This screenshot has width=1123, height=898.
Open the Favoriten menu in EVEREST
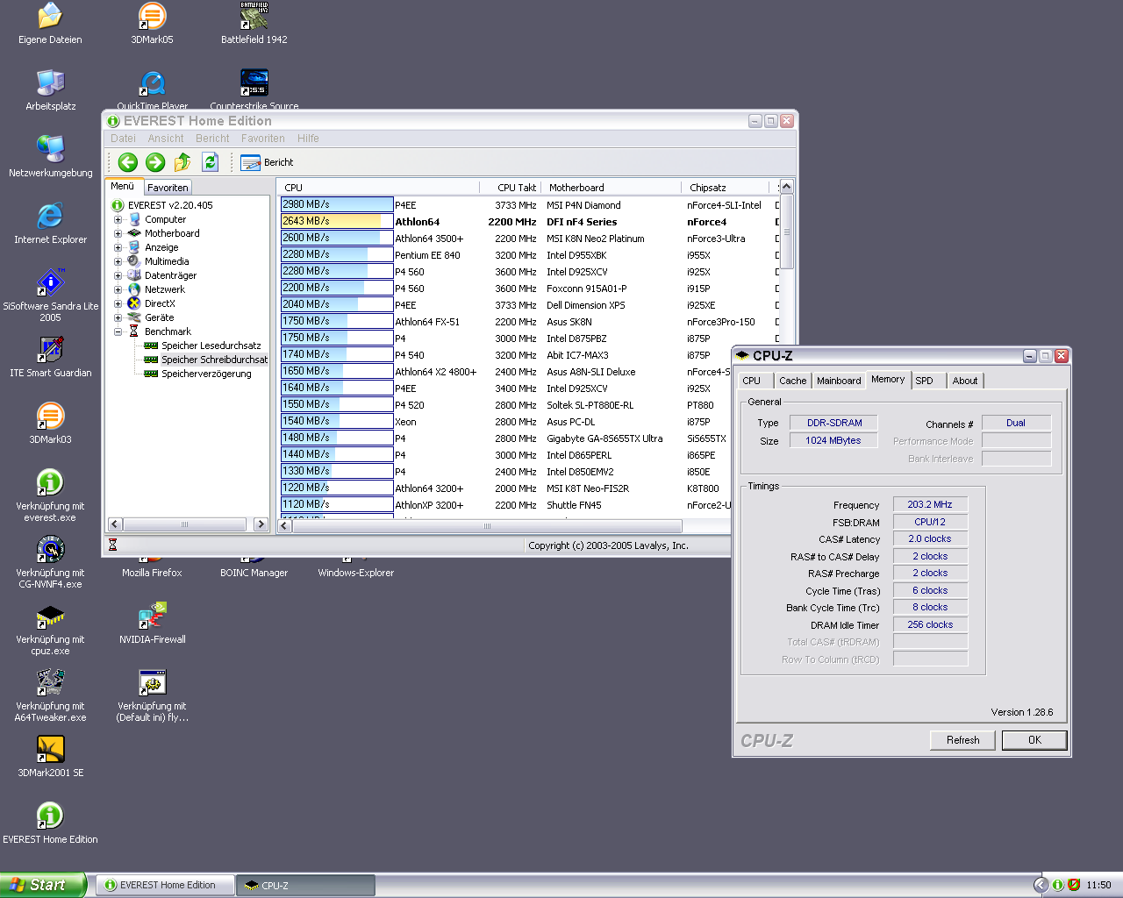(x=262, y=139)
